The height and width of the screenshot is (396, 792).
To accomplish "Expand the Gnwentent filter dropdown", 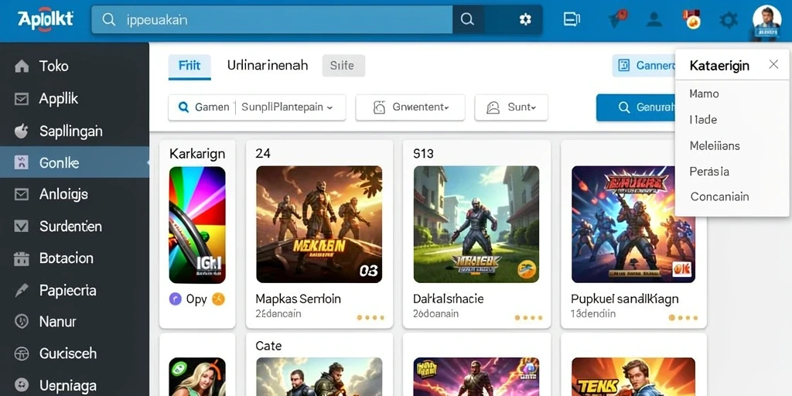I will coord(410,107).
